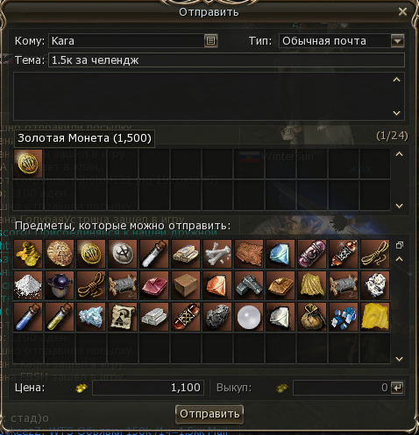419x435 pixels.
Task: Choose the brown leather pouch item
Action: [312, 317]
